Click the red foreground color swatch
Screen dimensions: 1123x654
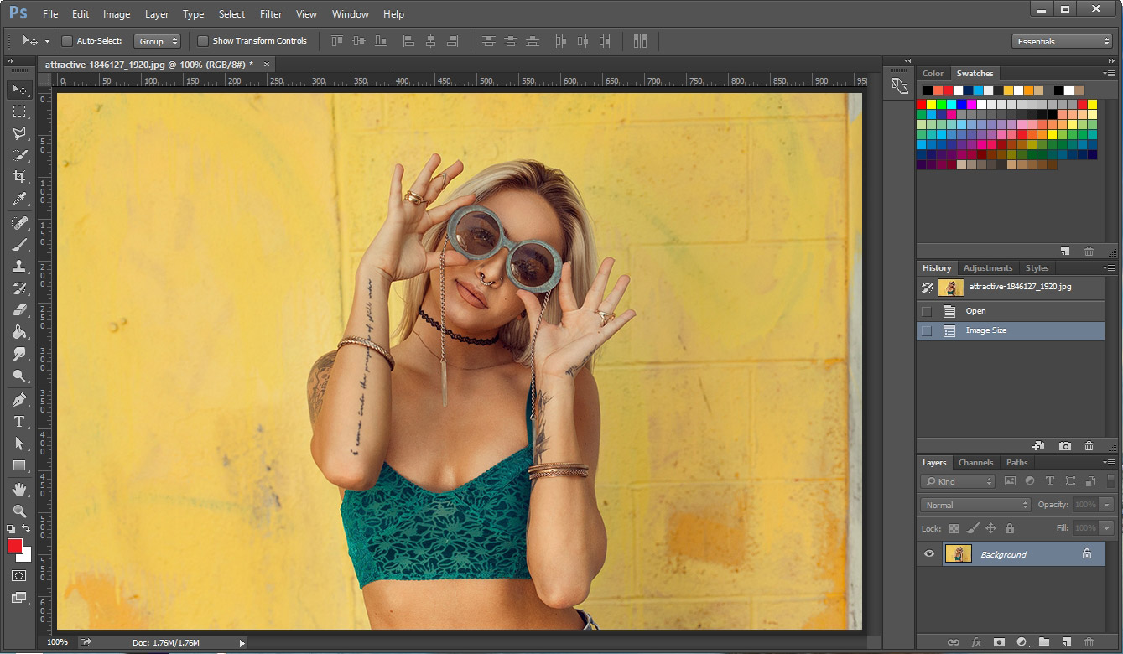coord(14,546)
